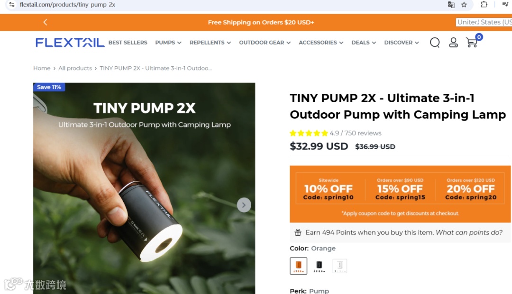512x294 pixels.
Task: Click "What can points do?" link
Action: [x=469, y=232]
